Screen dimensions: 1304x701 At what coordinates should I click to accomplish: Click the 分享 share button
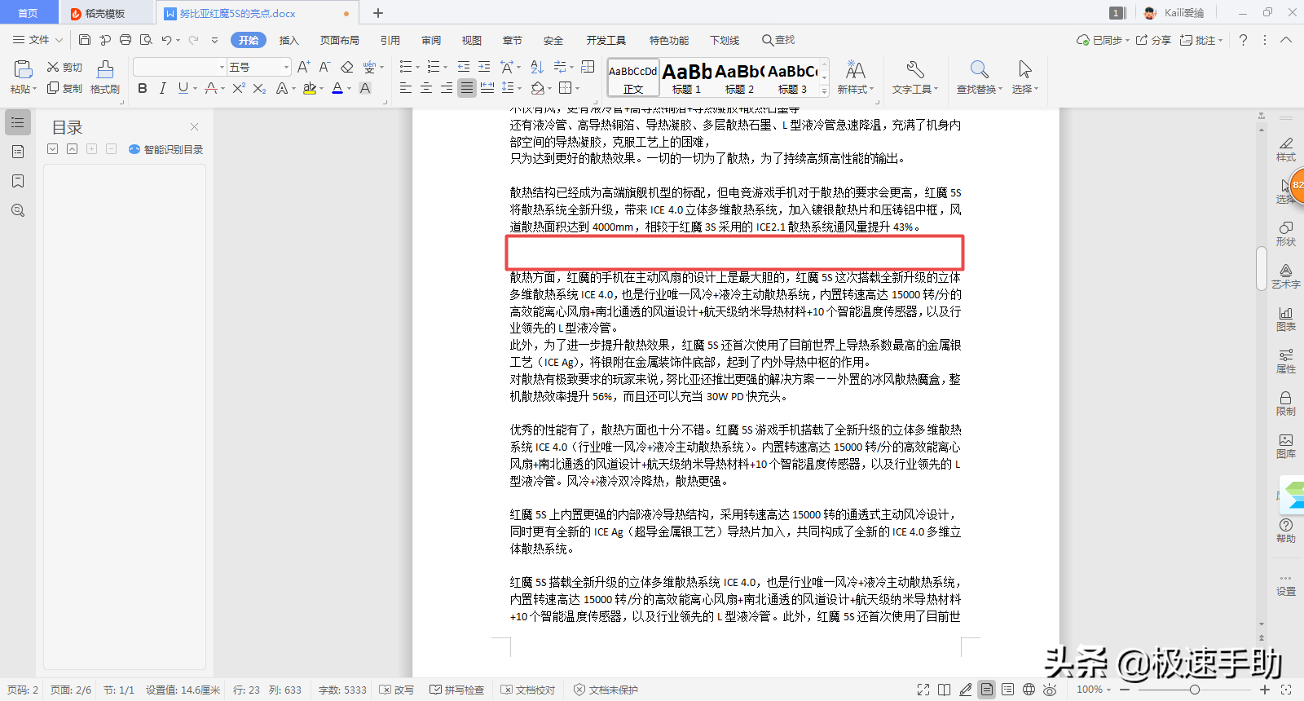pos(1153,40)
